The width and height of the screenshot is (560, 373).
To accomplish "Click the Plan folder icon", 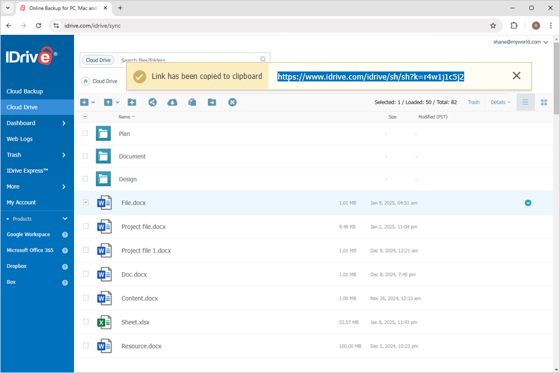I will pos(103,134).
